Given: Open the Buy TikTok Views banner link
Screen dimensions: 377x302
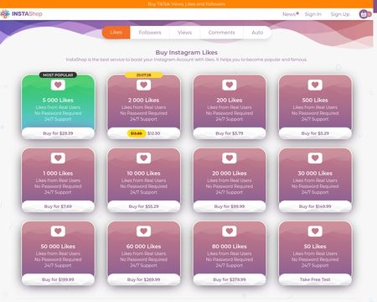Looking at the screenshot, I should (x=186, y=4).
